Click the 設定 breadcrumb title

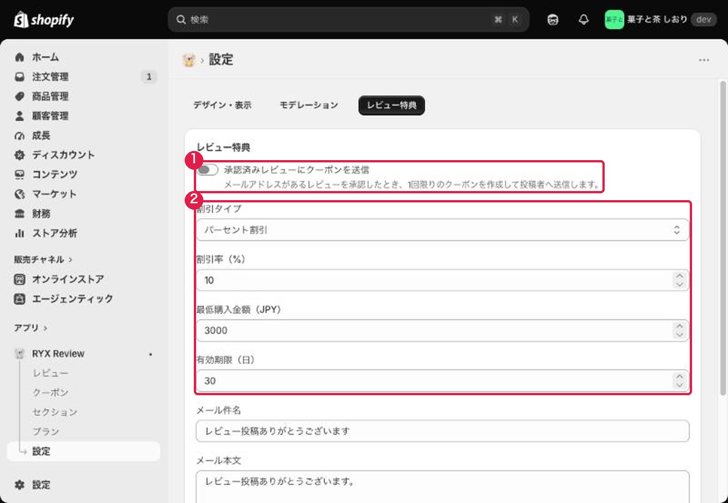221,60
